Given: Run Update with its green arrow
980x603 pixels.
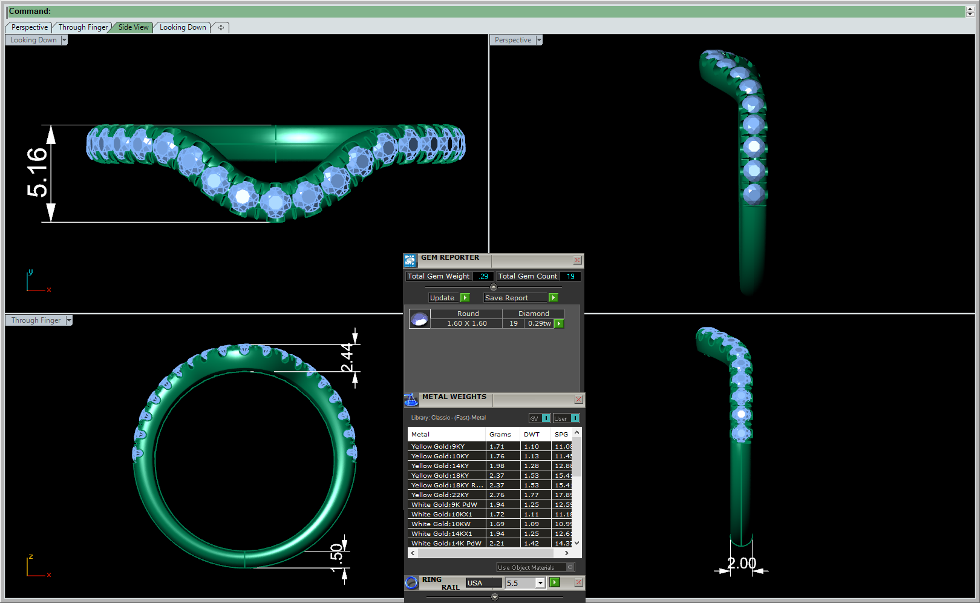Looking at the screenshot, I should 465,298.
